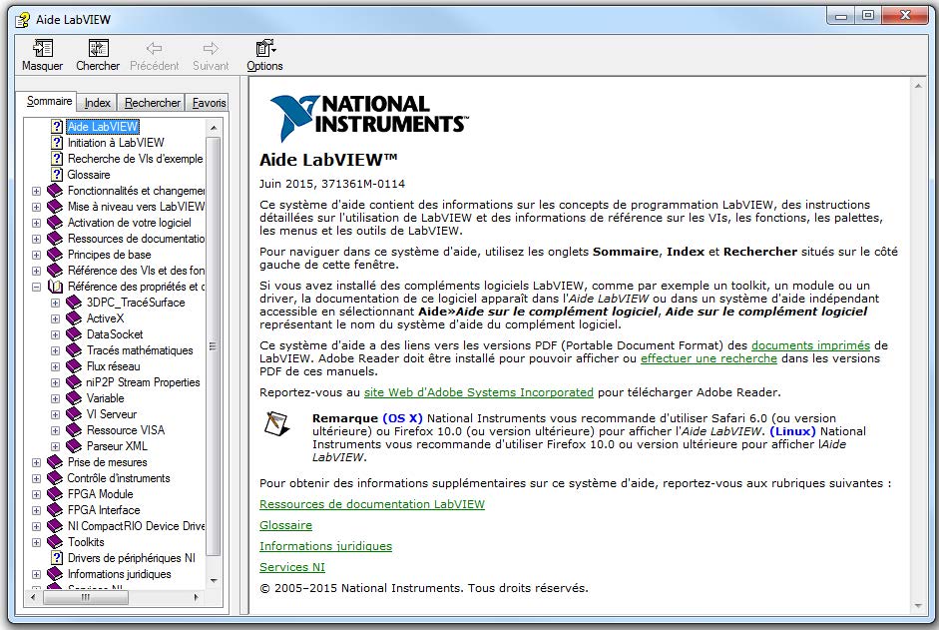Go back with the Précédent arrow
Screen dimensions: 939x630
tap(154, 49)
